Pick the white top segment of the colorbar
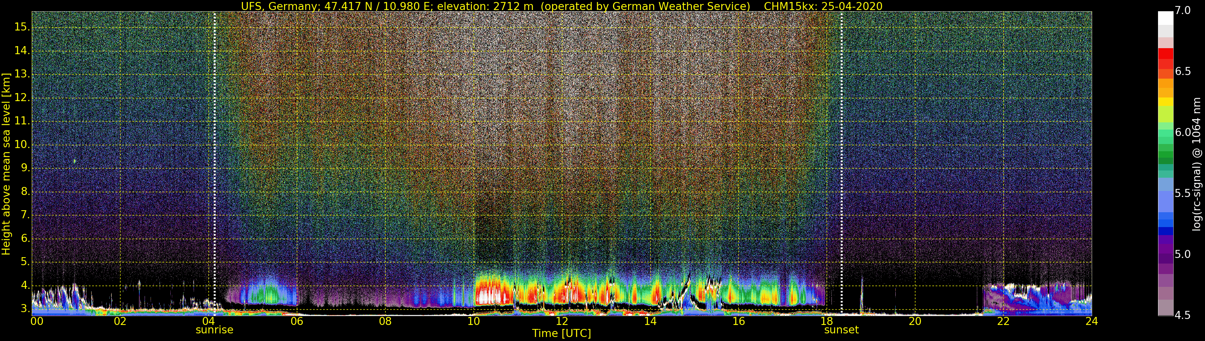The image size is (1205, 341). coord(1165,18)
